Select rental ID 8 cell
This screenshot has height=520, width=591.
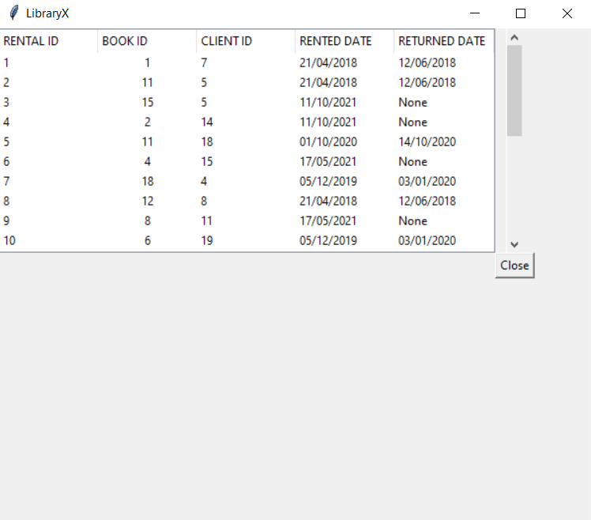(x=6, y=201)
